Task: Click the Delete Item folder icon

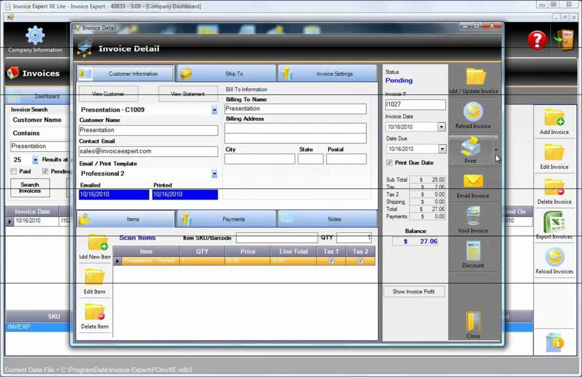Action: point(95,312)
